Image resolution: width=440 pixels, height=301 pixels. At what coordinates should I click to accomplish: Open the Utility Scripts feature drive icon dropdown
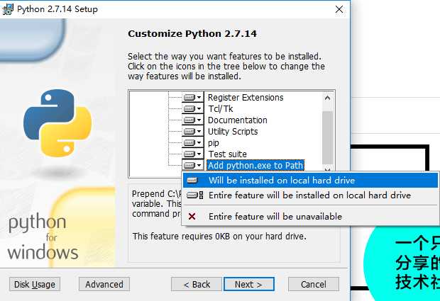pyautogui.click(x=192, y=131)
